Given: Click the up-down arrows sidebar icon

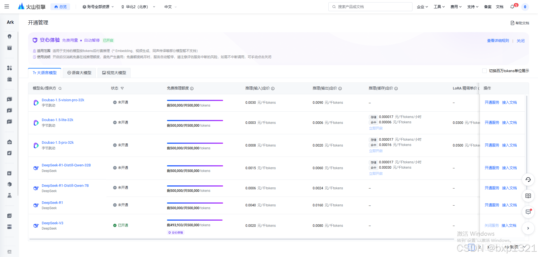Looking at the screenshot, I should click(x=10, y=173).
